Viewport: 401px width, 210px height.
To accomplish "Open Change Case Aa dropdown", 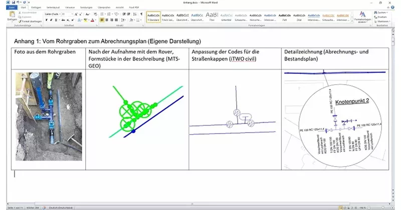I will pos(88,14).
